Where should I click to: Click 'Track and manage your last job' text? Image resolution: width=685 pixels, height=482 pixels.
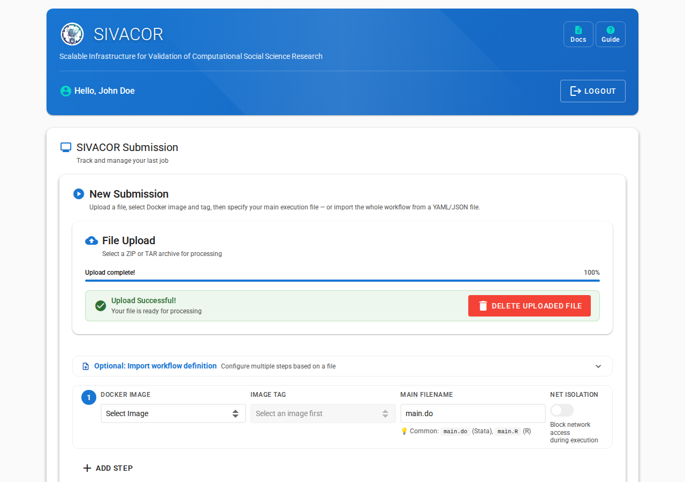click(123, 161)
